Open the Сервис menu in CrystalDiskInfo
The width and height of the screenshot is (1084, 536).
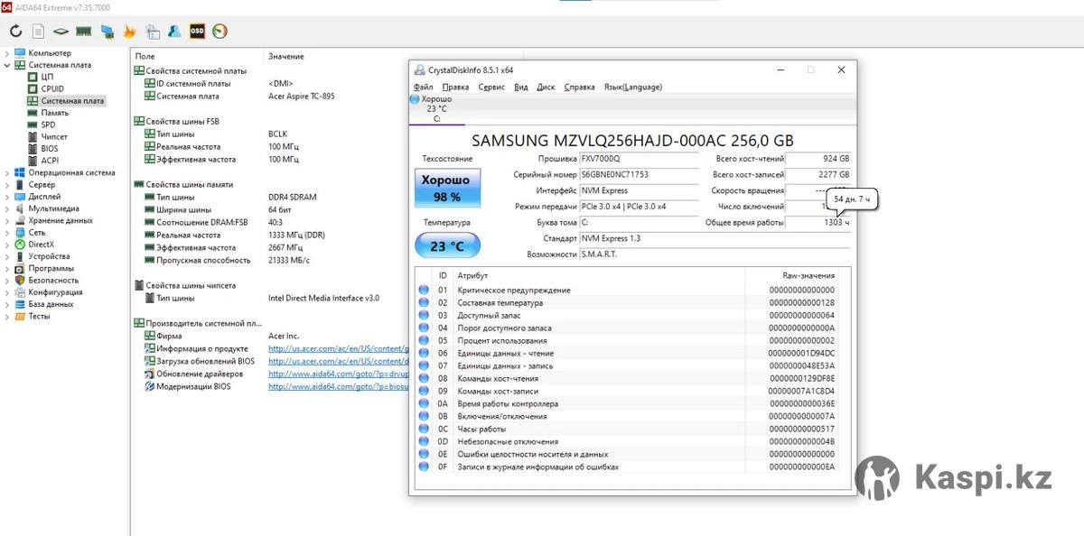pos(491,88)
